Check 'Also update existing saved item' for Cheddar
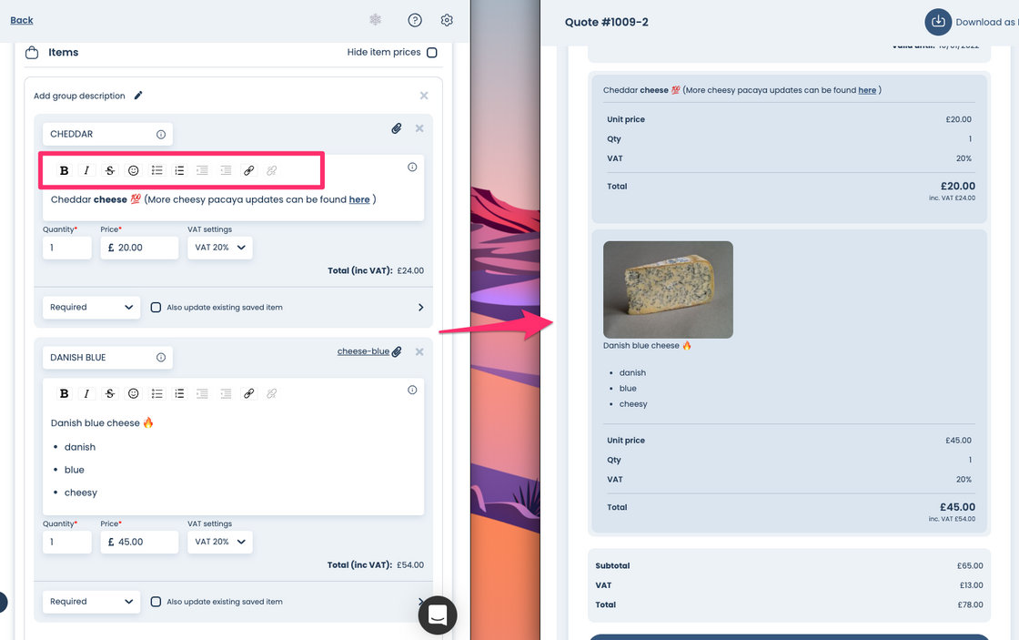 click(x=156, y=307)
